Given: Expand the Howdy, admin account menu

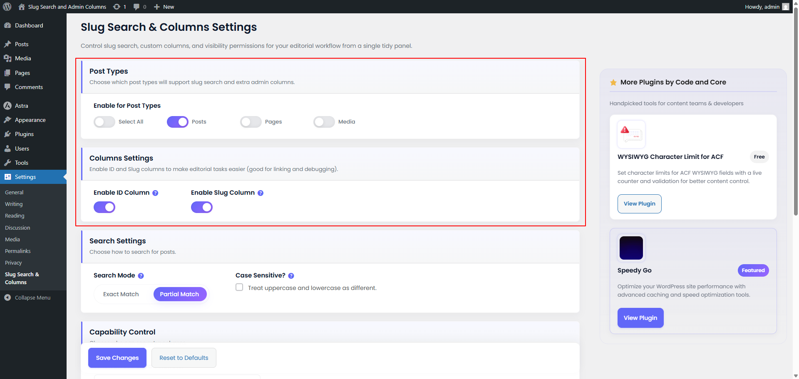Looking at the screenshot, I should coord(762,6).
